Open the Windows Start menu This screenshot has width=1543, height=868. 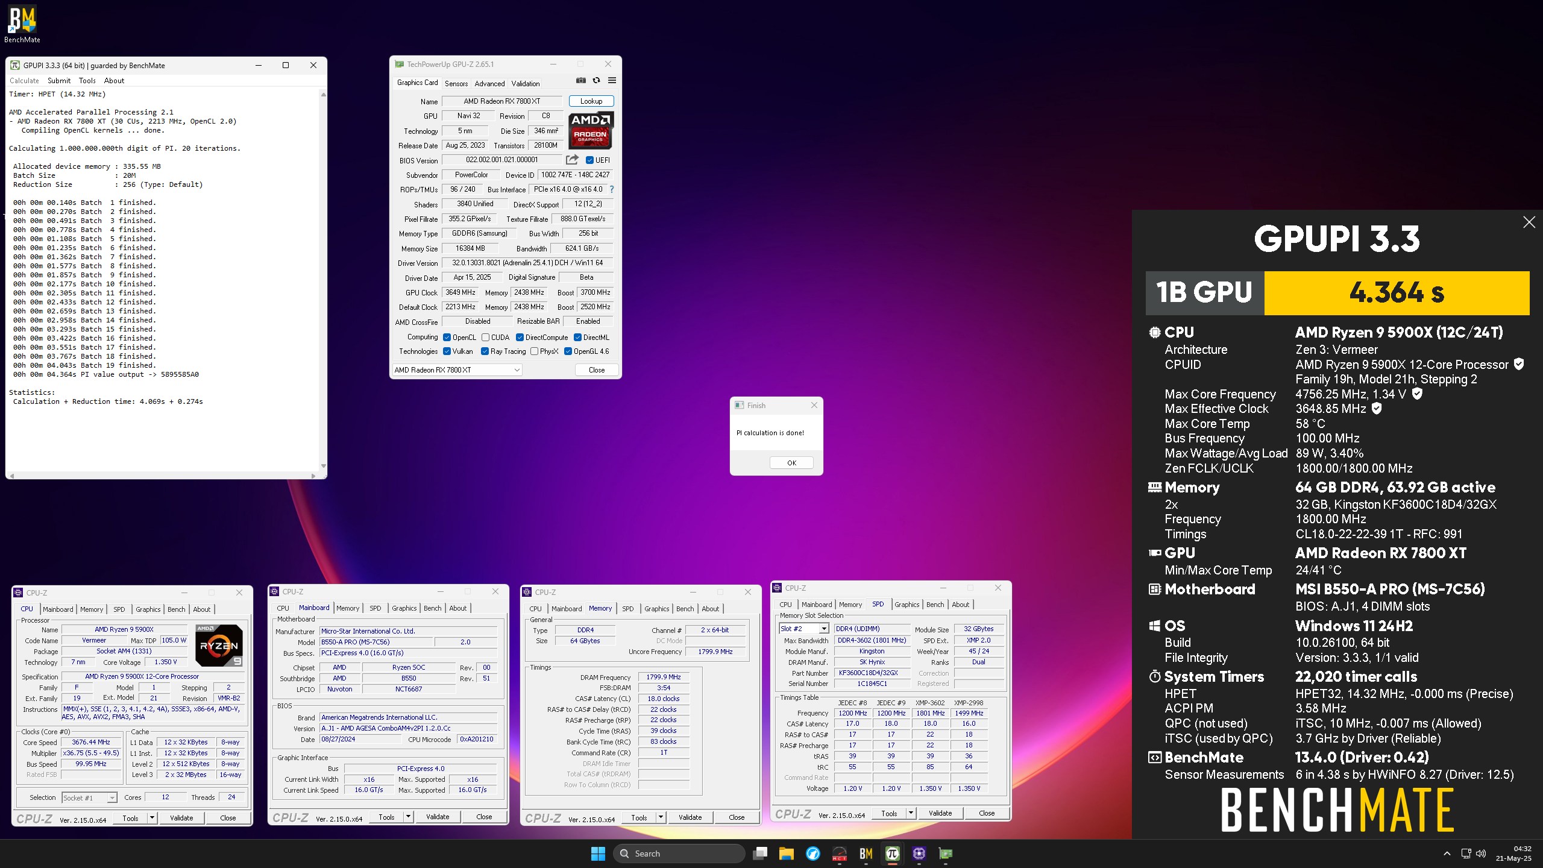(x=598, y=854)
